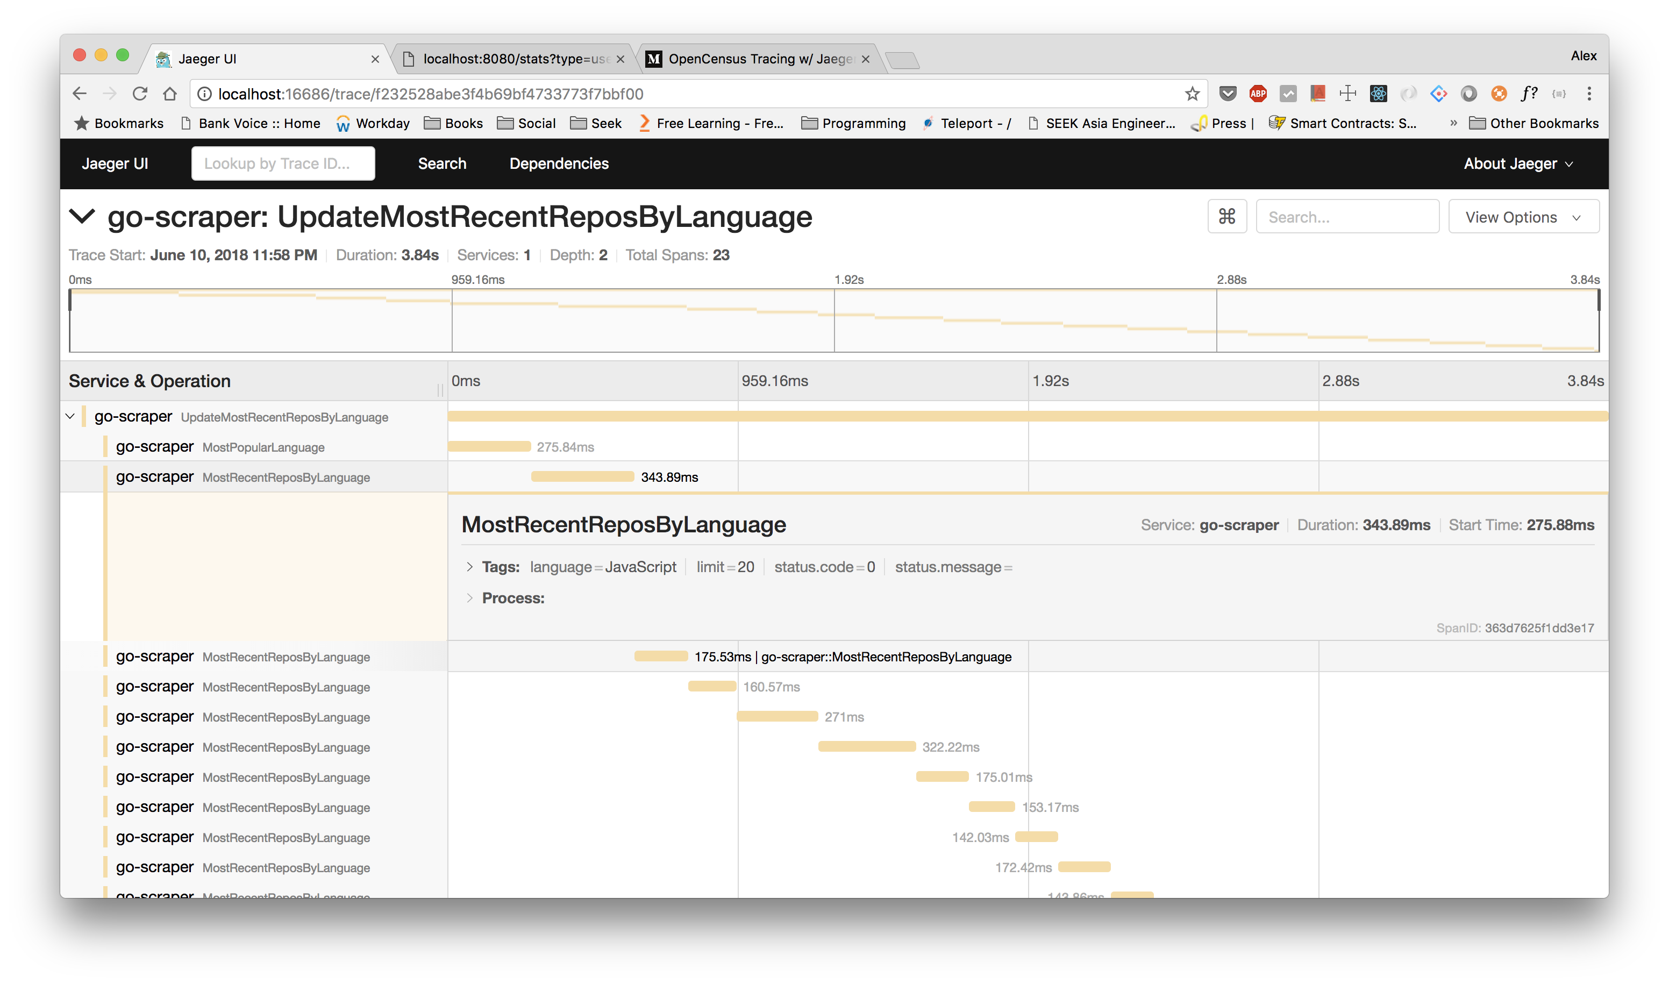This screenshot has height=984, width=1669.
Task: Focus the Lookup by Trace ID field
Action: tap(283, 163)
